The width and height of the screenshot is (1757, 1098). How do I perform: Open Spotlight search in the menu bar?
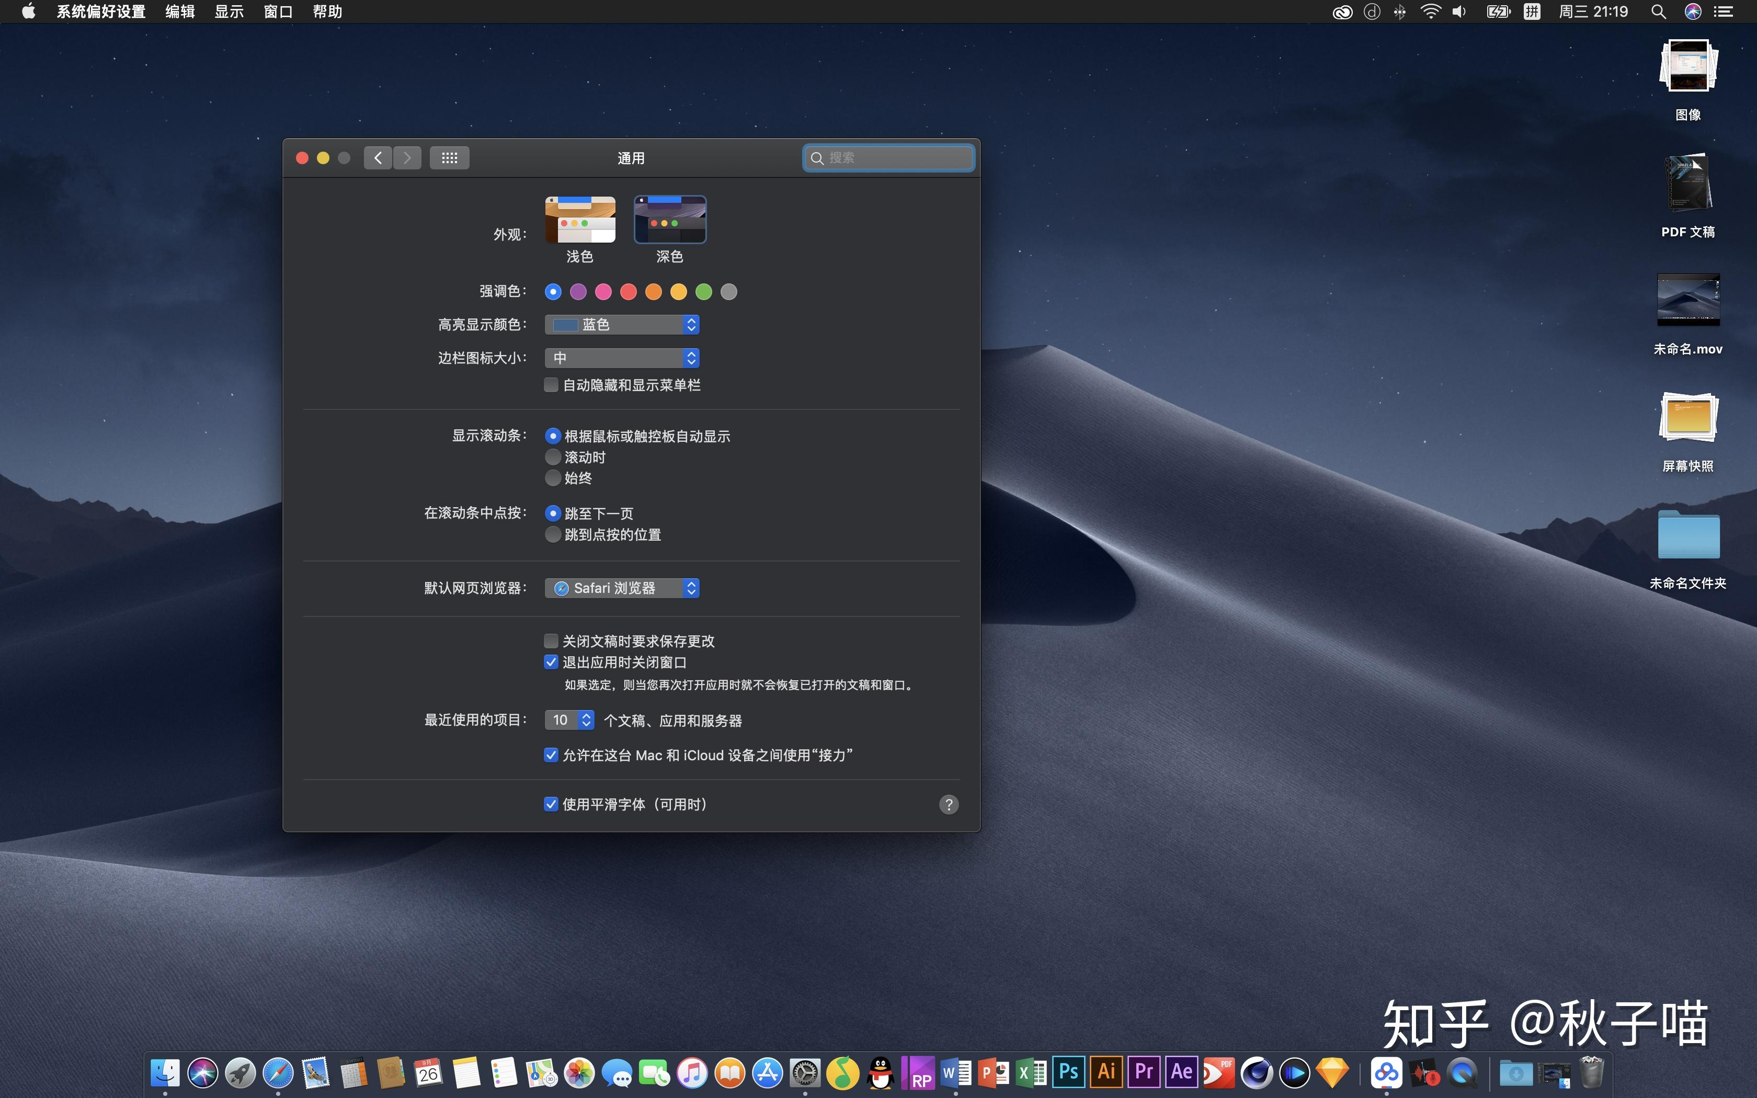[1658, 12]
